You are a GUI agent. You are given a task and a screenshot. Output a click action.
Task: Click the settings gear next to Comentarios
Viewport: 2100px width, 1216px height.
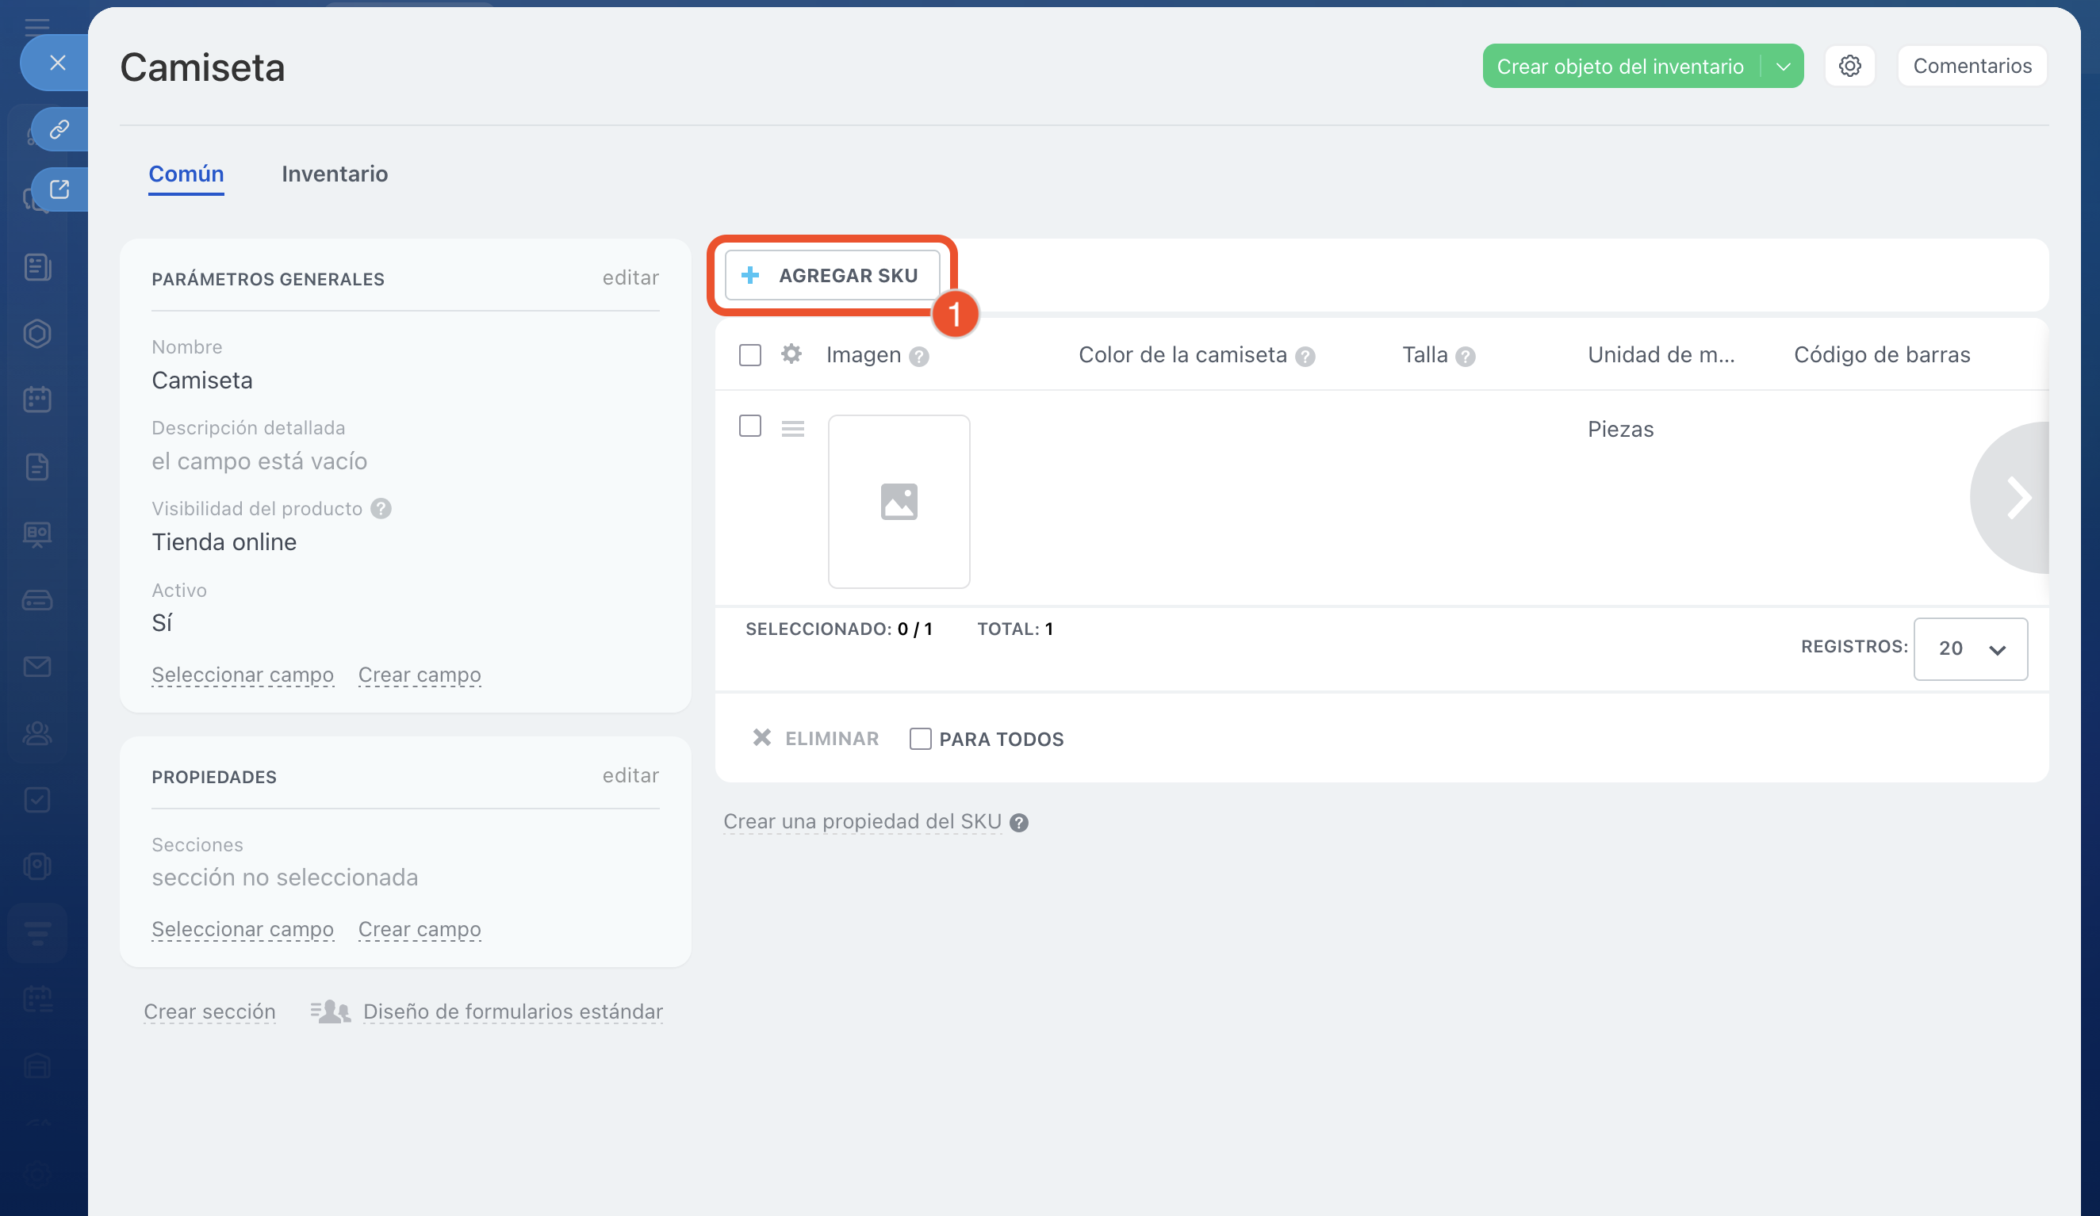(x=1849, y=66)
